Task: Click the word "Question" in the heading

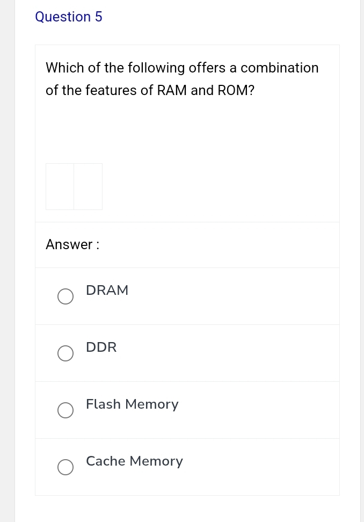Action: click(63, 17)
